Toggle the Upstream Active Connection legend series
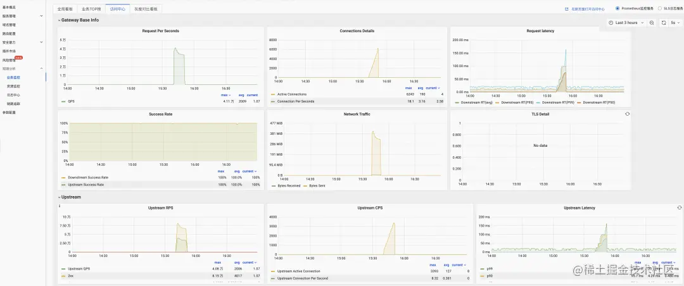The image size is (684, 286). (x=298, y=271)
